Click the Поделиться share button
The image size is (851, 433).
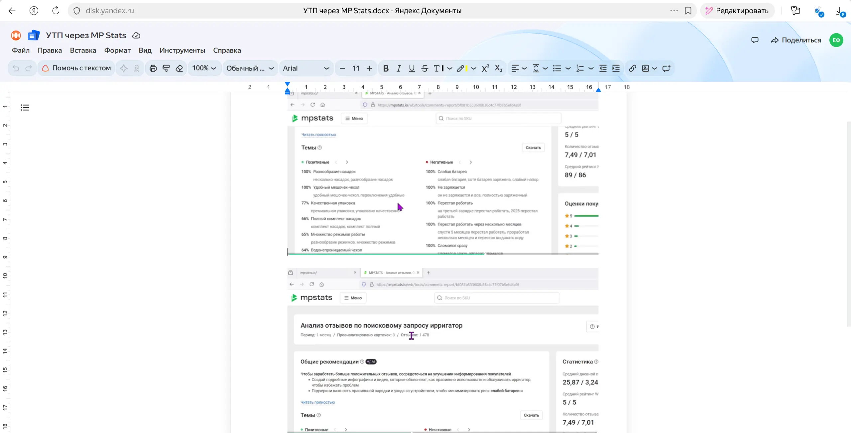tap(796, 40)
